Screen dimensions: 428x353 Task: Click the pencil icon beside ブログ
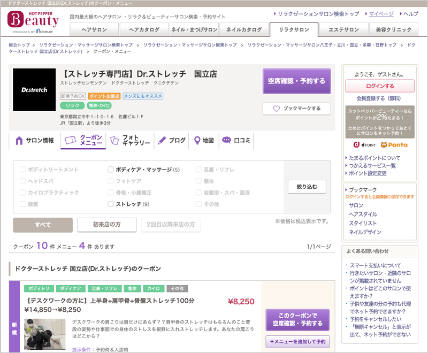click(162, 141)
